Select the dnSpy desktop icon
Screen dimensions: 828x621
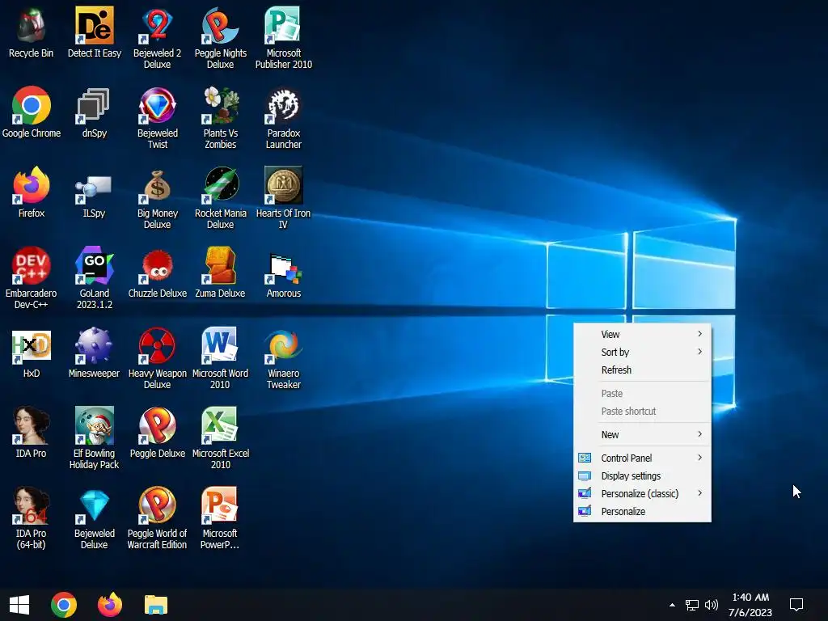94,112
